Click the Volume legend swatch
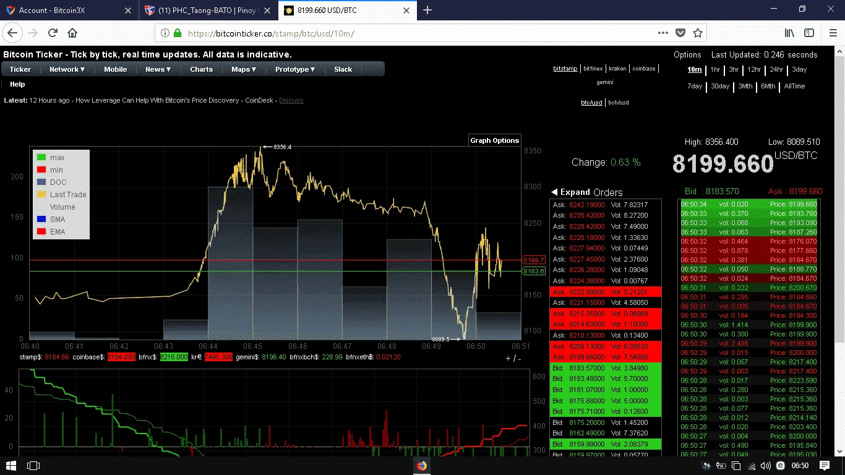 (x=41, y=207)
